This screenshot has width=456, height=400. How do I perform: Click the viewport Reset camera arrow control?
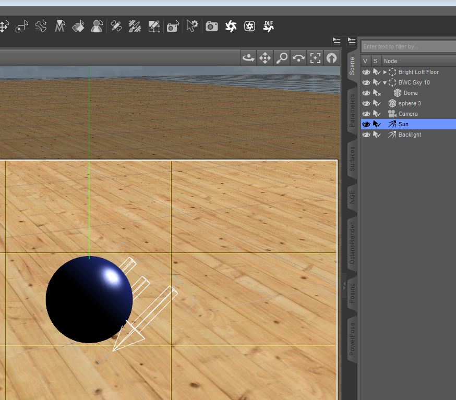click(x=331, y=58)
